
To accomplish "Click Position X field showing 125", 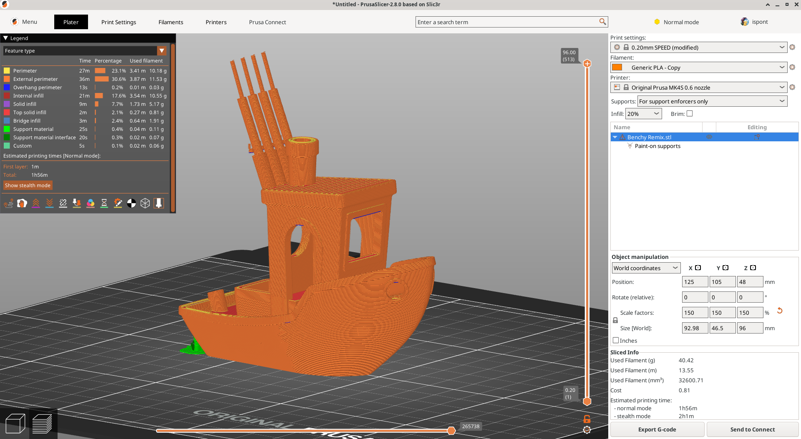I will tap(695, 282).
